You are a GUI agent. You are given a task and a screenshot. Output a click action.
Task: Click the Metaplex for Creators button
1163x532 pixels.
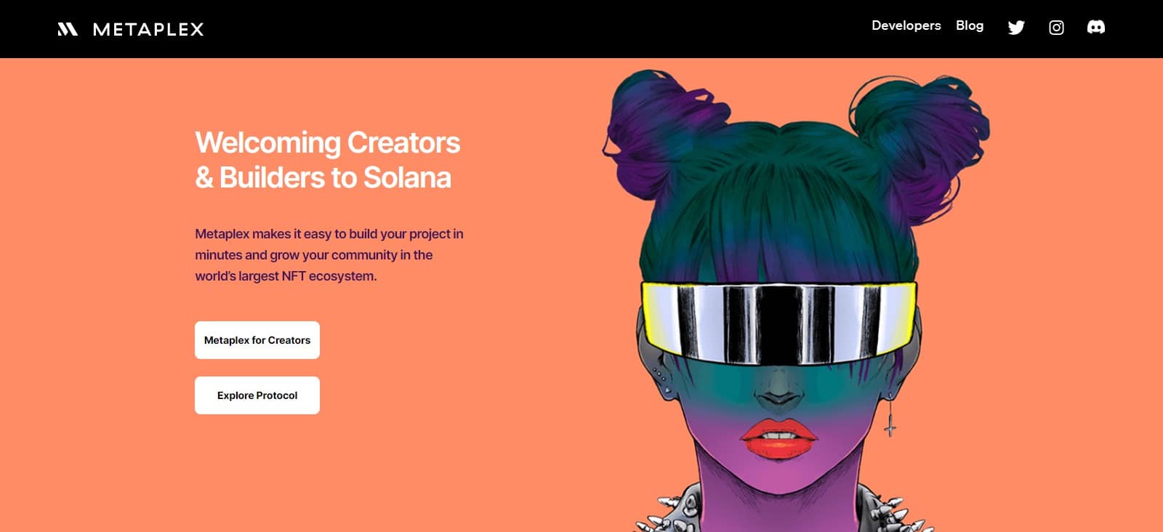(x=257, y=340)
